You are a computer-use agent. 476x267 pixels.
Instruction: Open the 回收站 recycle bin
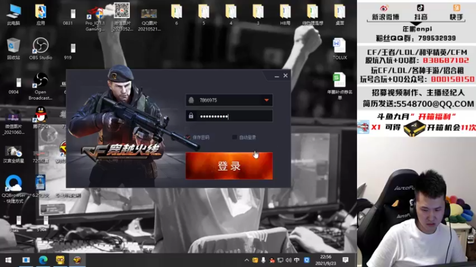(13, 49)
